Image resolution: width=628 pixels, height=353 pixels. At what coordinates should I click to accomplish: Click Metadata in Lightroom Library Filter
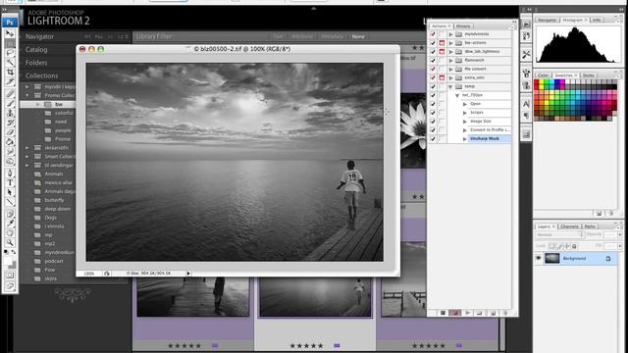tap(332, 36)
